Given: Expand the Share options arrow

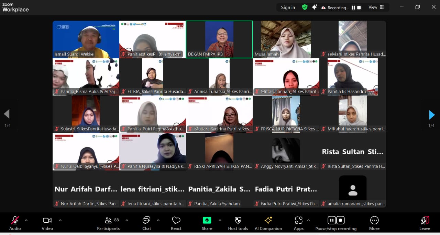Looking at the screenshot, I should tap(220, 220).
